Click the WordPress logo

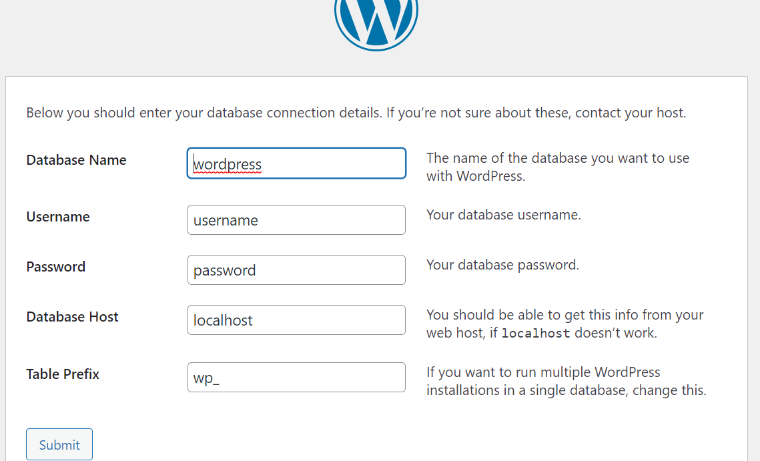pyautogui.click(x=376, y=21)
